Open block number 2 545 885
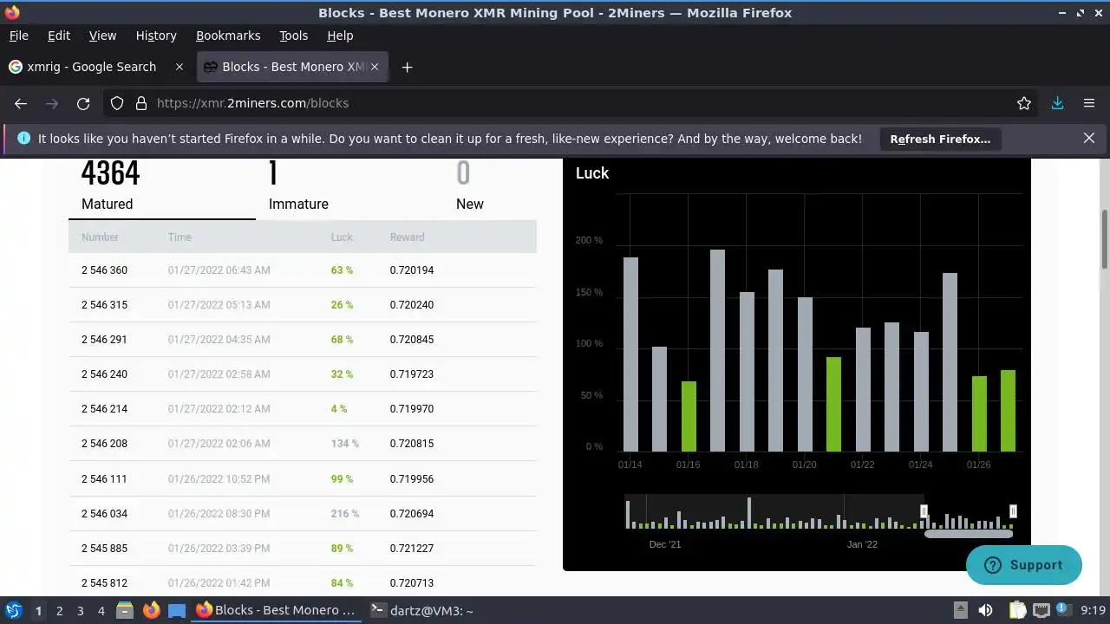 coord(104,549)
